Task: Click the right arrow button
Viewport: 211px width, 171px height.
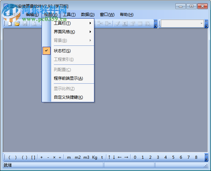Action: (126, 157)
